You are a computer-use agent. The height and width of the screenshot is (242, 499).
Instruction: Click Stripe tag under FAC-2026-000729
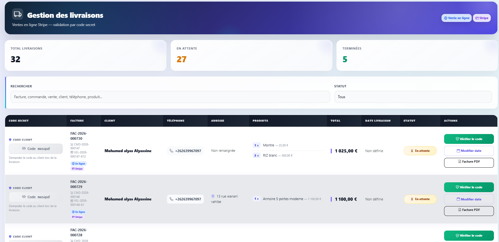(77, 217)
